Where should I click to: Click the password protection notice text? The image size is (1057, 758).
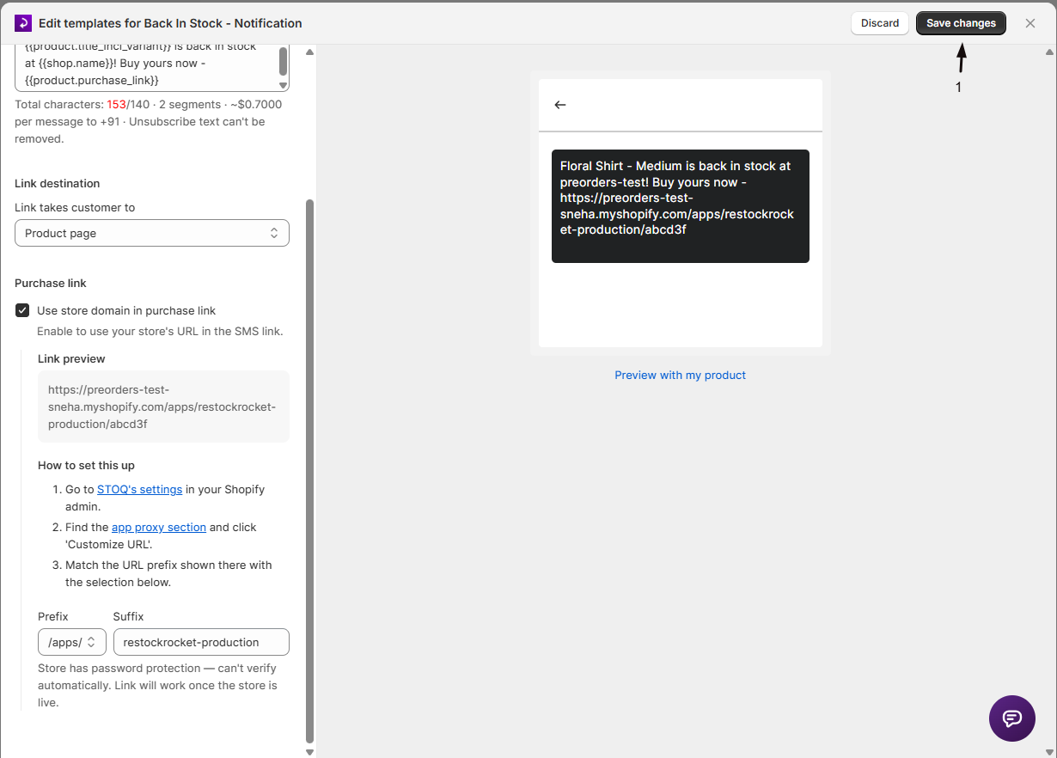click(x=157, y=685)
